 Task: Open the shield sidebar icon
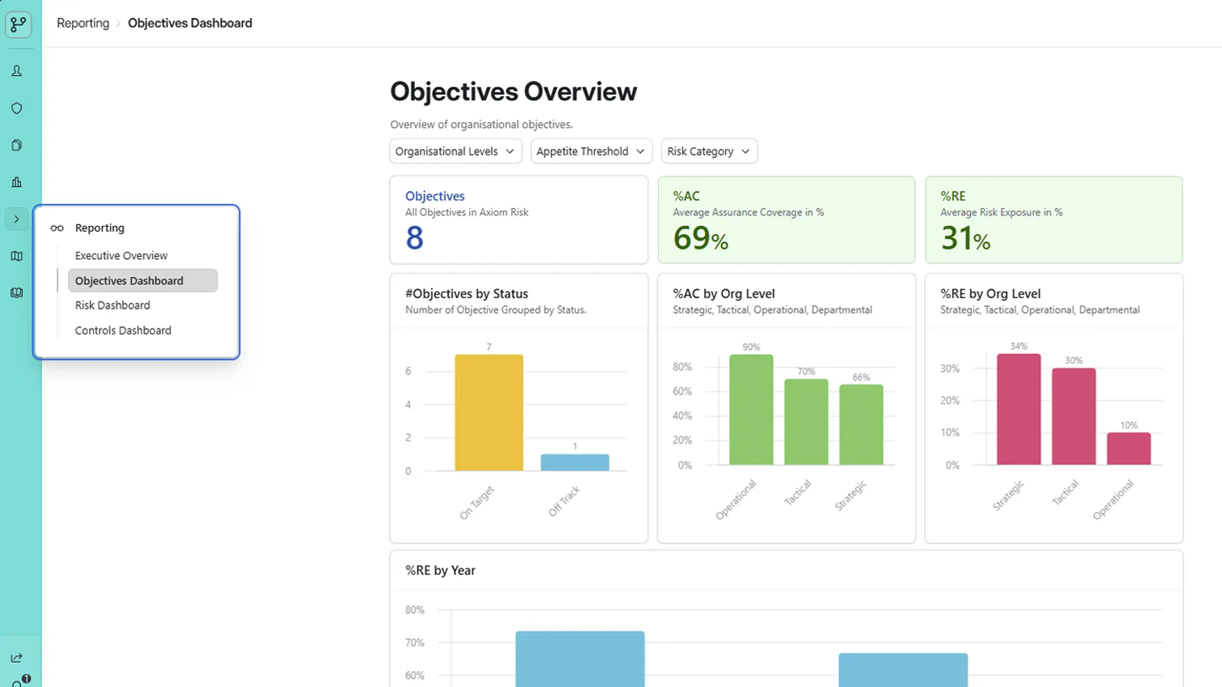point(17,108)
